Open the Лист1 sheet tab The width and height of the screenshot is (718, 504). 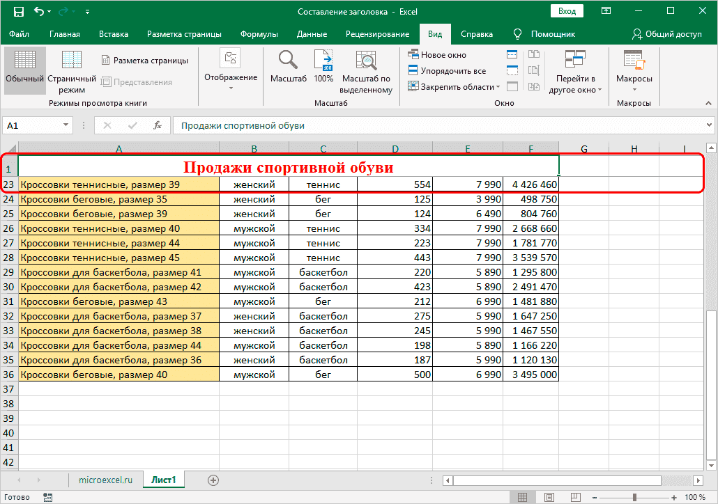point(163,480)
